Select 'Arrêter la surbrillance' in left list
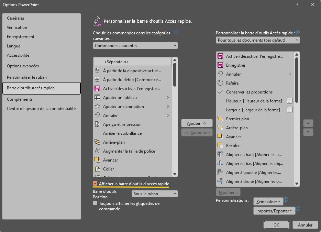The height and width of the screenshot is (232, 321). point(132,133)
